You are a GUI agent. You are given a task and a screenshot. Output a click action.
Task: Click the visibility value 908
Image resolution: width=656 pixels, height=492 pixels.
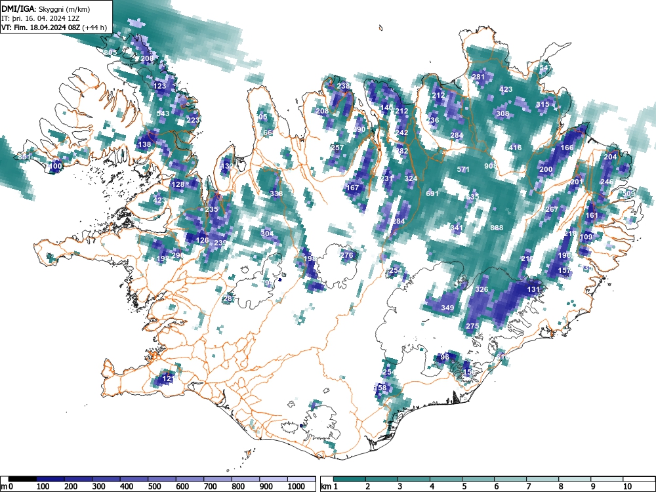pos(490,166)
